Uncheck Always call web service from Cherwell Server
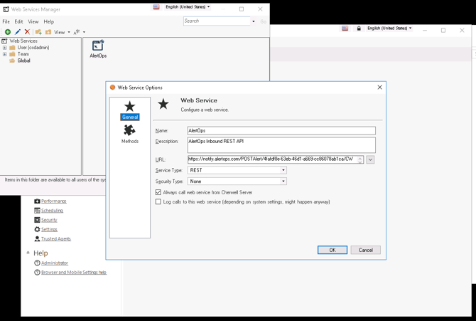 pos(158,192)
